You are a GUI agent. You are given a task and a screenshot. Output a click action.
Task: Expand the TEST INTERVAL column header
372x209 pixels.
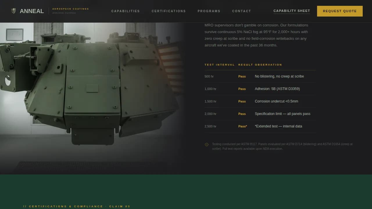point(220,64)
